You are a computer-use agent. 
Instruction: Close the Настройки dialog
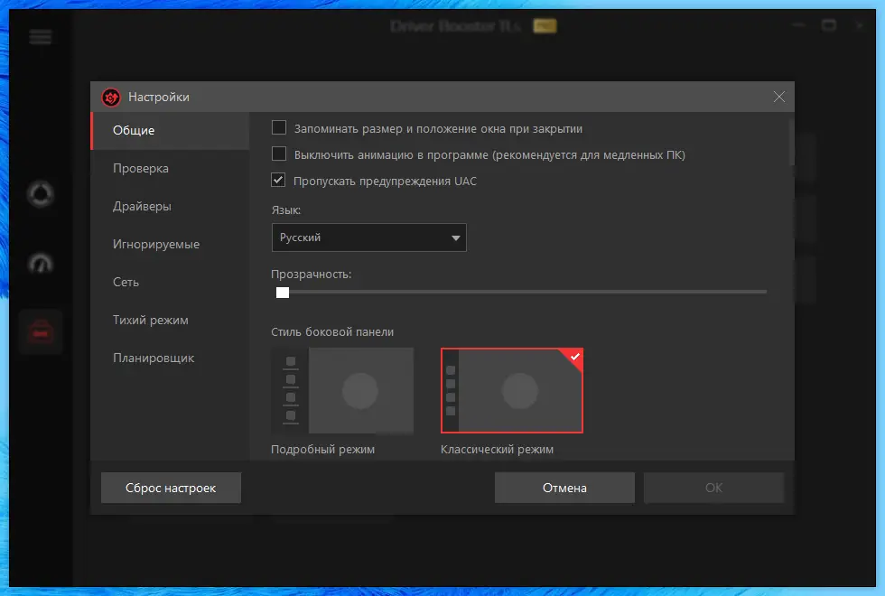click(778, 97)
